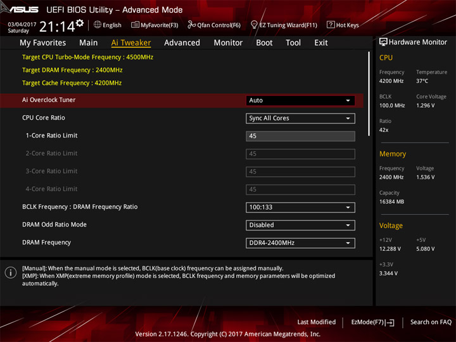Click the EzMode exit arrow icon
Viewport: 456px width, 342px height.
point(391,322)
